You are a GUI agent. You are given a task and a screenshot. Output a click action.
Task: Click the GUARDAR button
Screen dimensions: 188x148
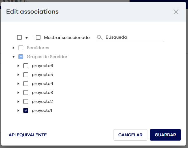165,135
